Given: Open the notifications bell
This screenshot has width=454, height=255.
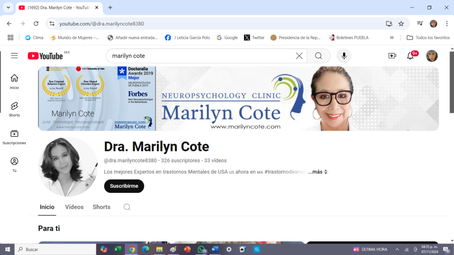Looking at the screenshot, I should point(411,56).
